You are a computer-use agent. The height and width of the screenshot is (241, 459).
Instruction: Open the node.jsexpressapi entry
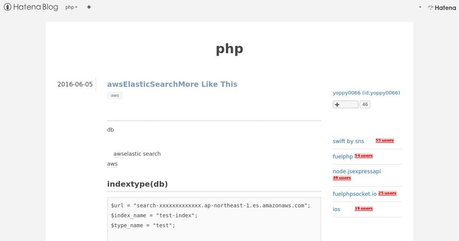coord(357,171)
